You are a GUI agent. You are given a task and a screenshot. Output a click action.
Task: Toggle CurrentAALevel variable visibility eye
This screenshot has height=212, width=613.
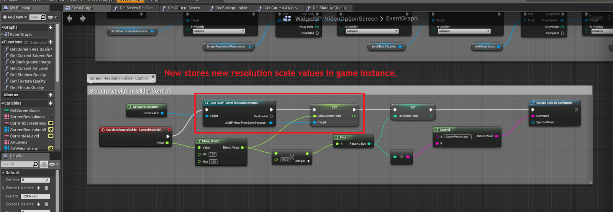(51, 136)
